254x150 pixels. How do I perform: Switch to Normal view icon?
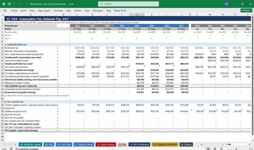click(x=208, y=149)
